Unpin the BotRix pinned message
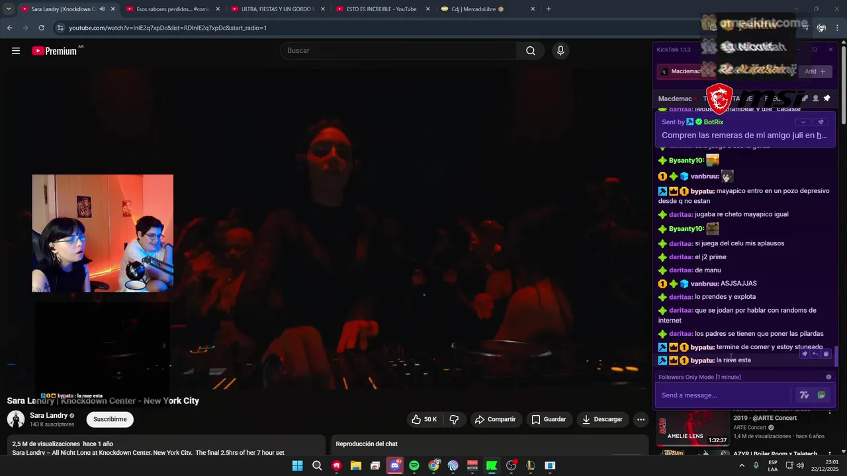Image resolution: width=847 pixels, height=476 pixels. pos(821,122)
